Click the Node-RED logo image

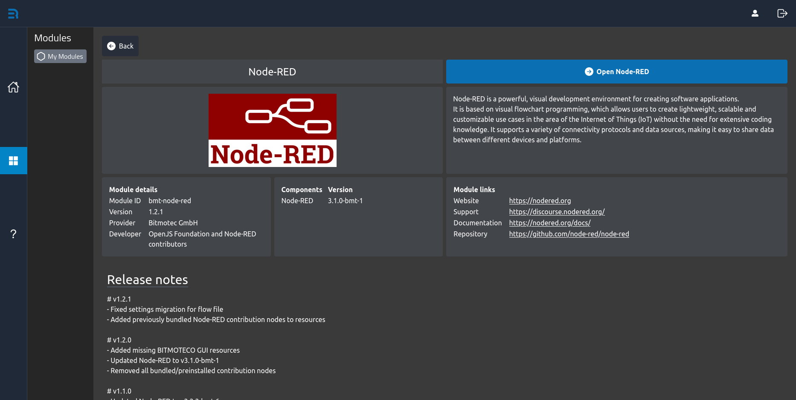(x=273, y=130)
